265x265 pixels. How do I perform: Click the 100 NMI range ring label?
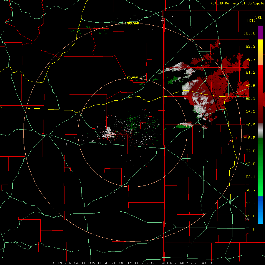pos(132,23)
